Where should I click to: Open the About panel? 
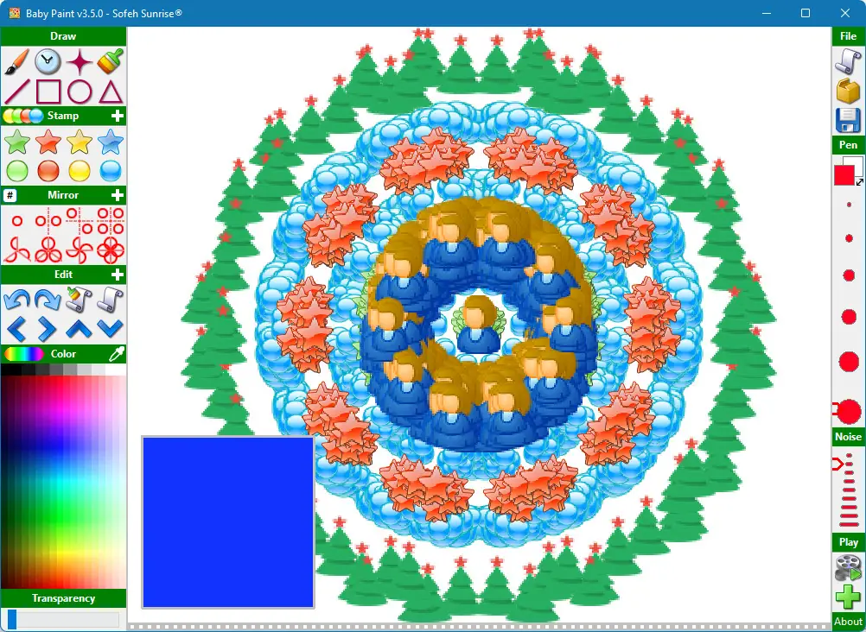click(848, 622)
